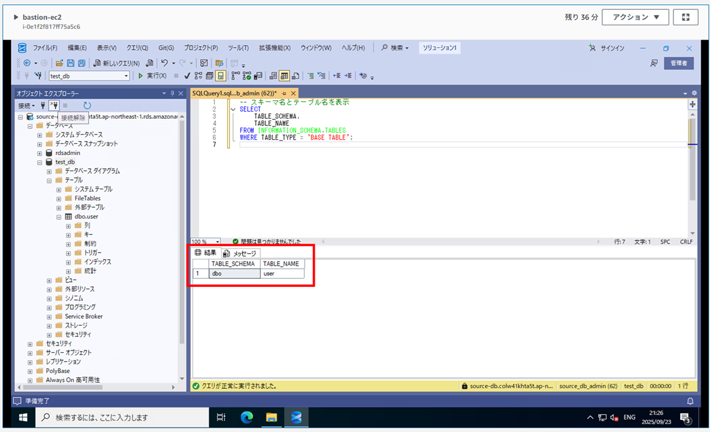The width and height of the screenshot is (710, 432).
Task: Click the Object Explorer horizontal scrollbar
Action: pos(62,387)
